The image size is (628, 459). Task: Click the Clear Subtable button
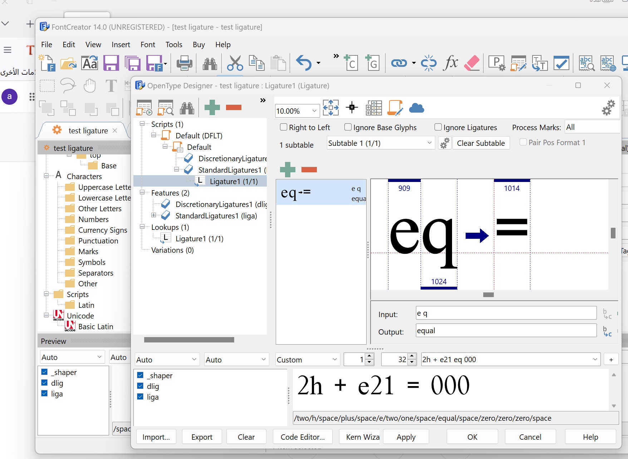coord(481,143)
